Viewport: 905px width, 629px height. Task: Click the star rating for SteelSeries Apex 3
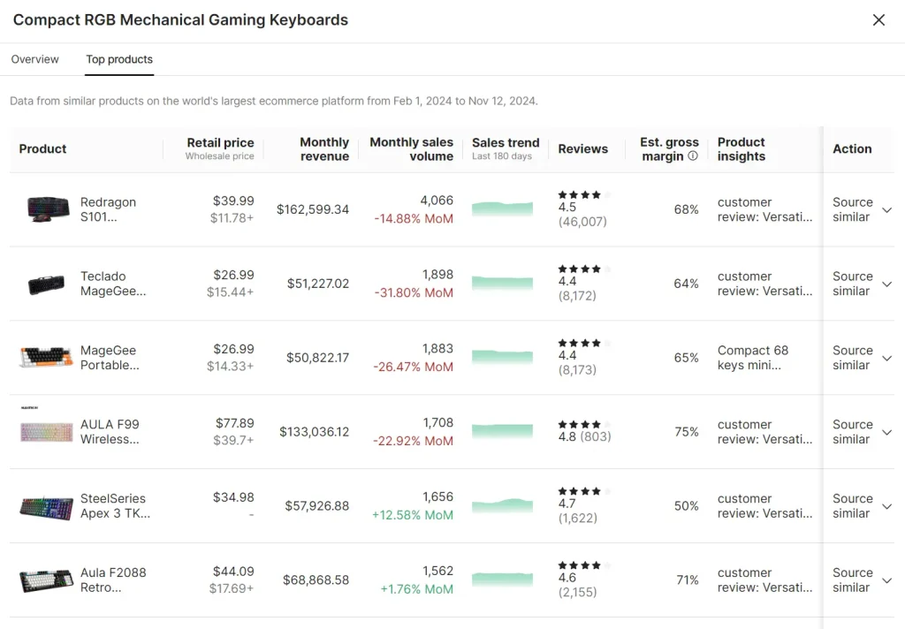point(579,491)
